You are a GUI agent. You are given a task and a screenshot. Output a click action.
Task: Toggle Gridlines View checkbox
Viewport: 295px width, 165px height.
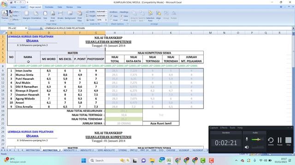112,16
